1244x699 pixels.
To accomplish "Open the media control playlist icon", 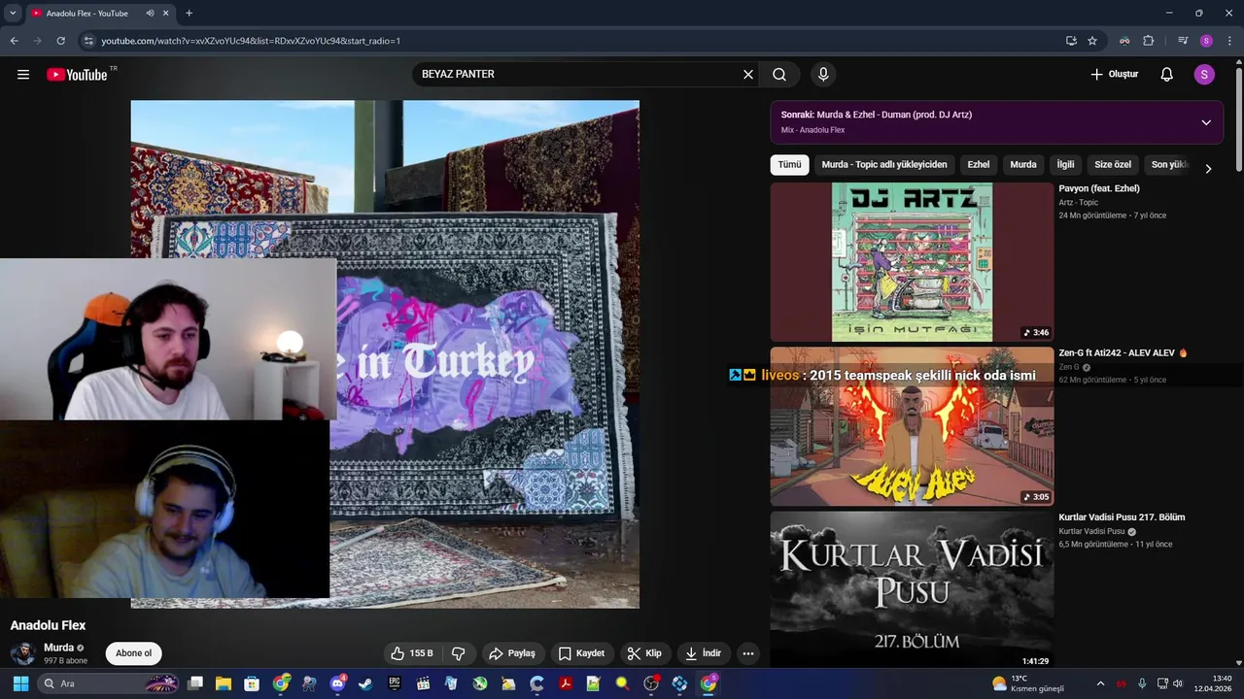I will tap(1183, 41).
